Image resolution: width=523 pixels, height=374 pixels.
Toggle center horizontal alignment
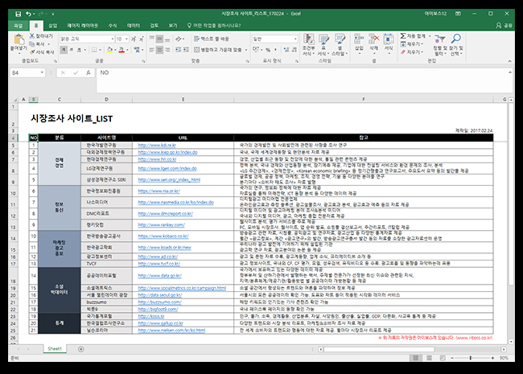[x=159, y=50]
